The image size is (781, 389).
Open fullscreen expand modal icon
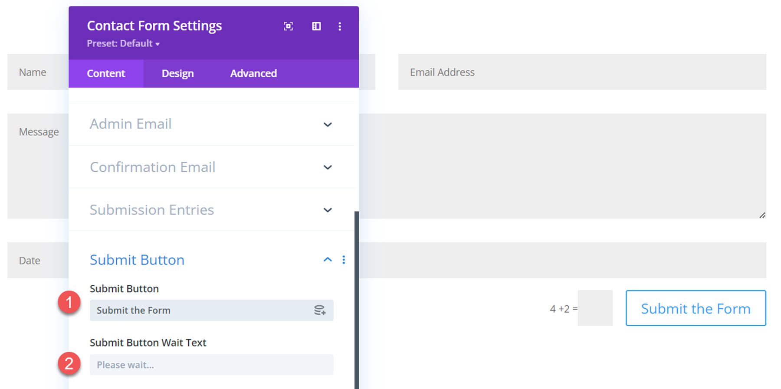288,26
